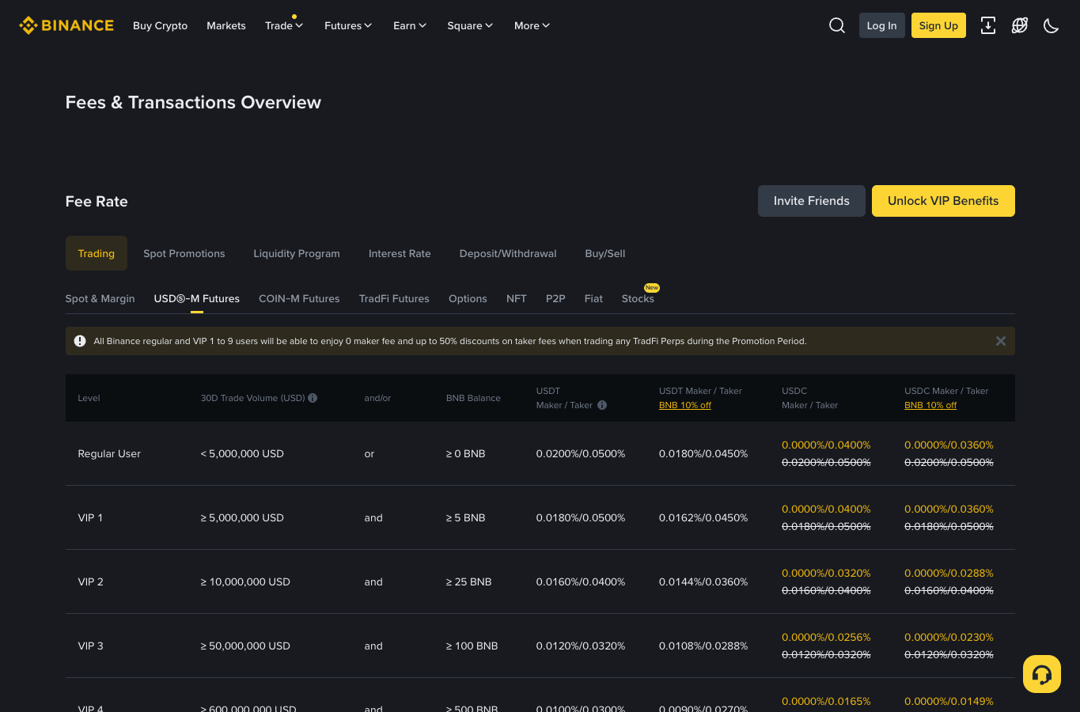The image size is (1080, 712).
Task: Go to Markets page
Action: pos(226,25)
